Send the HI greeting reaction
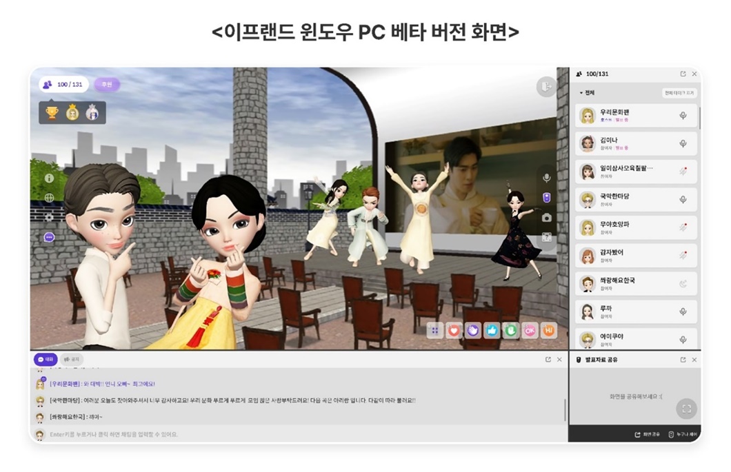This screenshot has height=472, width=731. (548, 329)
